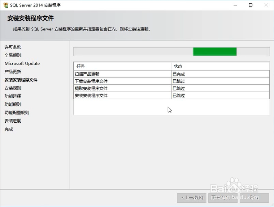This screenshot has width=274, height=207.
Task: Click the 任务 column header
Action: tap(122, 66)
